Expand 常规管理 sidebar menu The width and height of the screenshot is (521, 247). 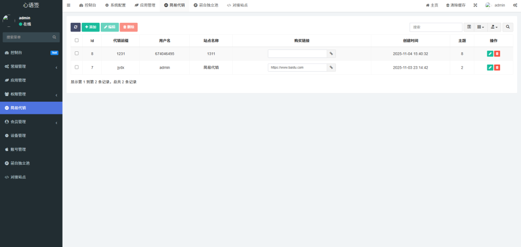coord(31,67)
